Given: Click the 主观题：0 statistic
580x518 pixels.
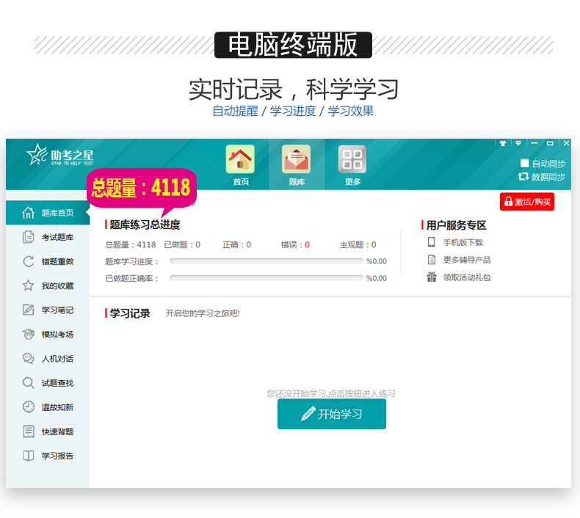Looking at the screenshot, I should pos(358,244).
